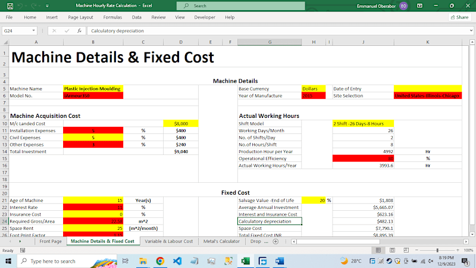Open the Formulas ribbon tab
476x268 pixels.
(x=112, y=17)
